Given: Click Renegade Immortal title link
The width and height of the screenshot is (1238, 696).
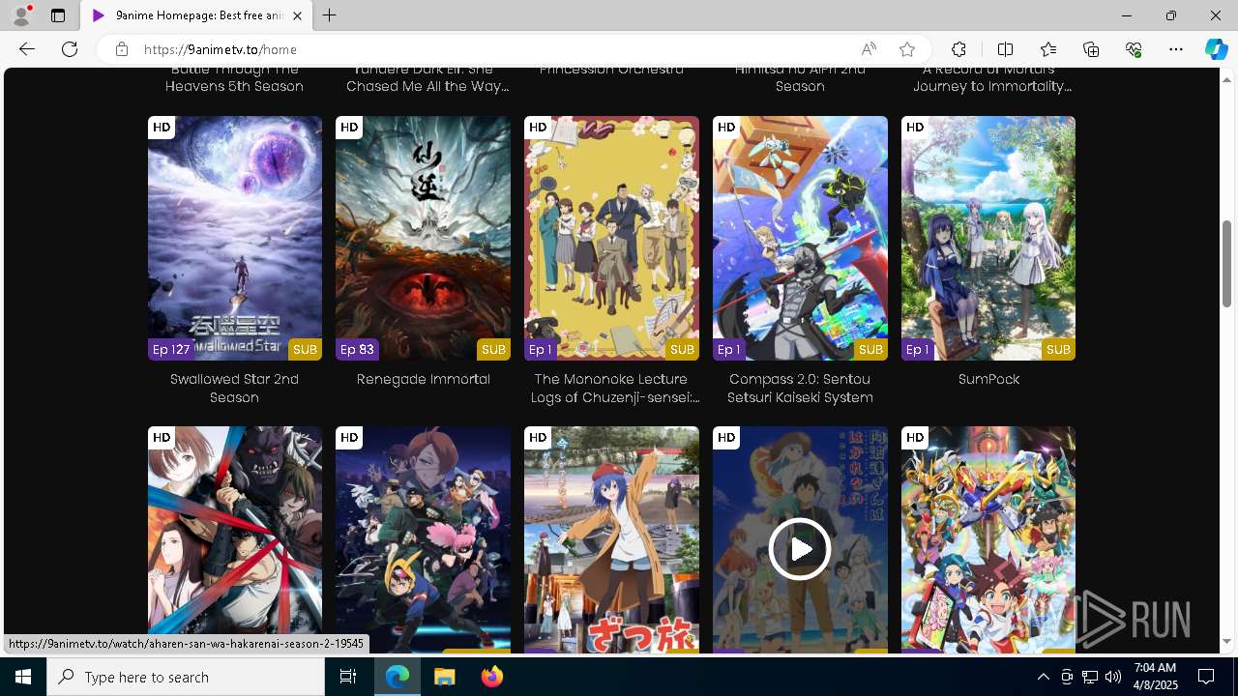Looking at the screenshot, I should (423, 379).
